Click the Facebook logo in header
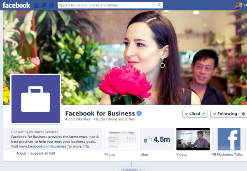This screenshot has width=247, height=171. click(x=16, y=5)
